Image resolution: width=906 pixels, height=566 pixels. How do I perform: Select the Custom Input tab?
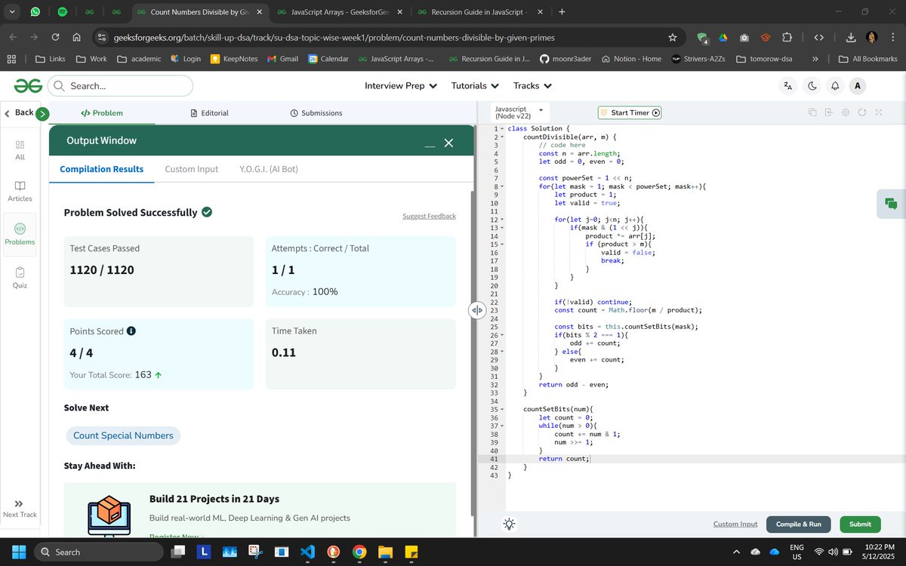(x=192, y=169)
